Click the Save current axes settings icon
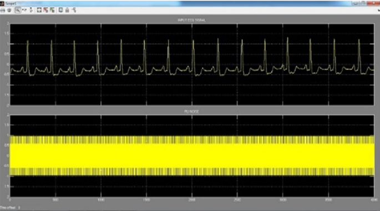Image resolution: width=380 pixels, height=211 pixels. [45, 10]
